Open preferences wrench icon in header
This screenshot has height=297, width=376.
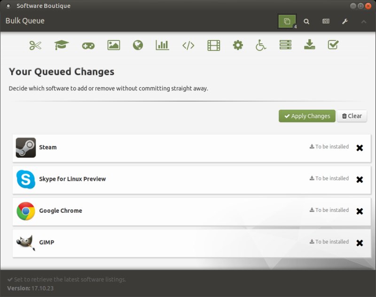(x=345, y=22)
